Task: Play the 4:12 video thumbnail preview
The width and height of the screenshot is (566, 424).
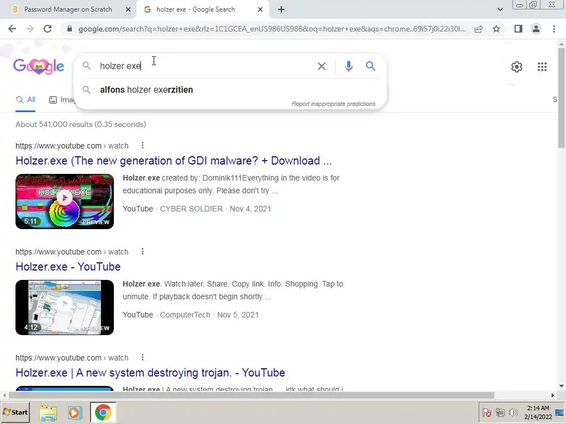Action: tap(65, 307)
